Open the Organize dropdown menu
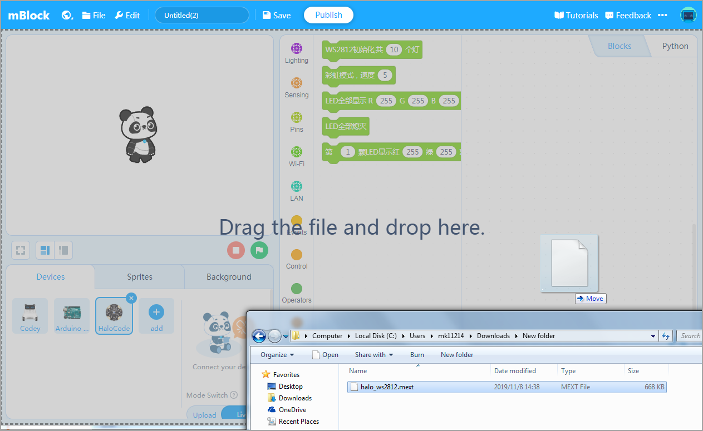703x431 pixels. pyautogui.click(x=277, y=355)
